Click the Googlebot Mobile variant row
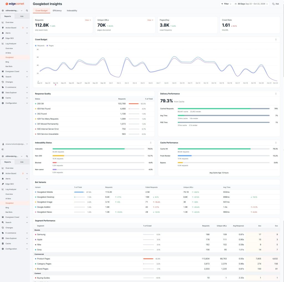This screenshot has height=282, width=284. coord(156,192)
